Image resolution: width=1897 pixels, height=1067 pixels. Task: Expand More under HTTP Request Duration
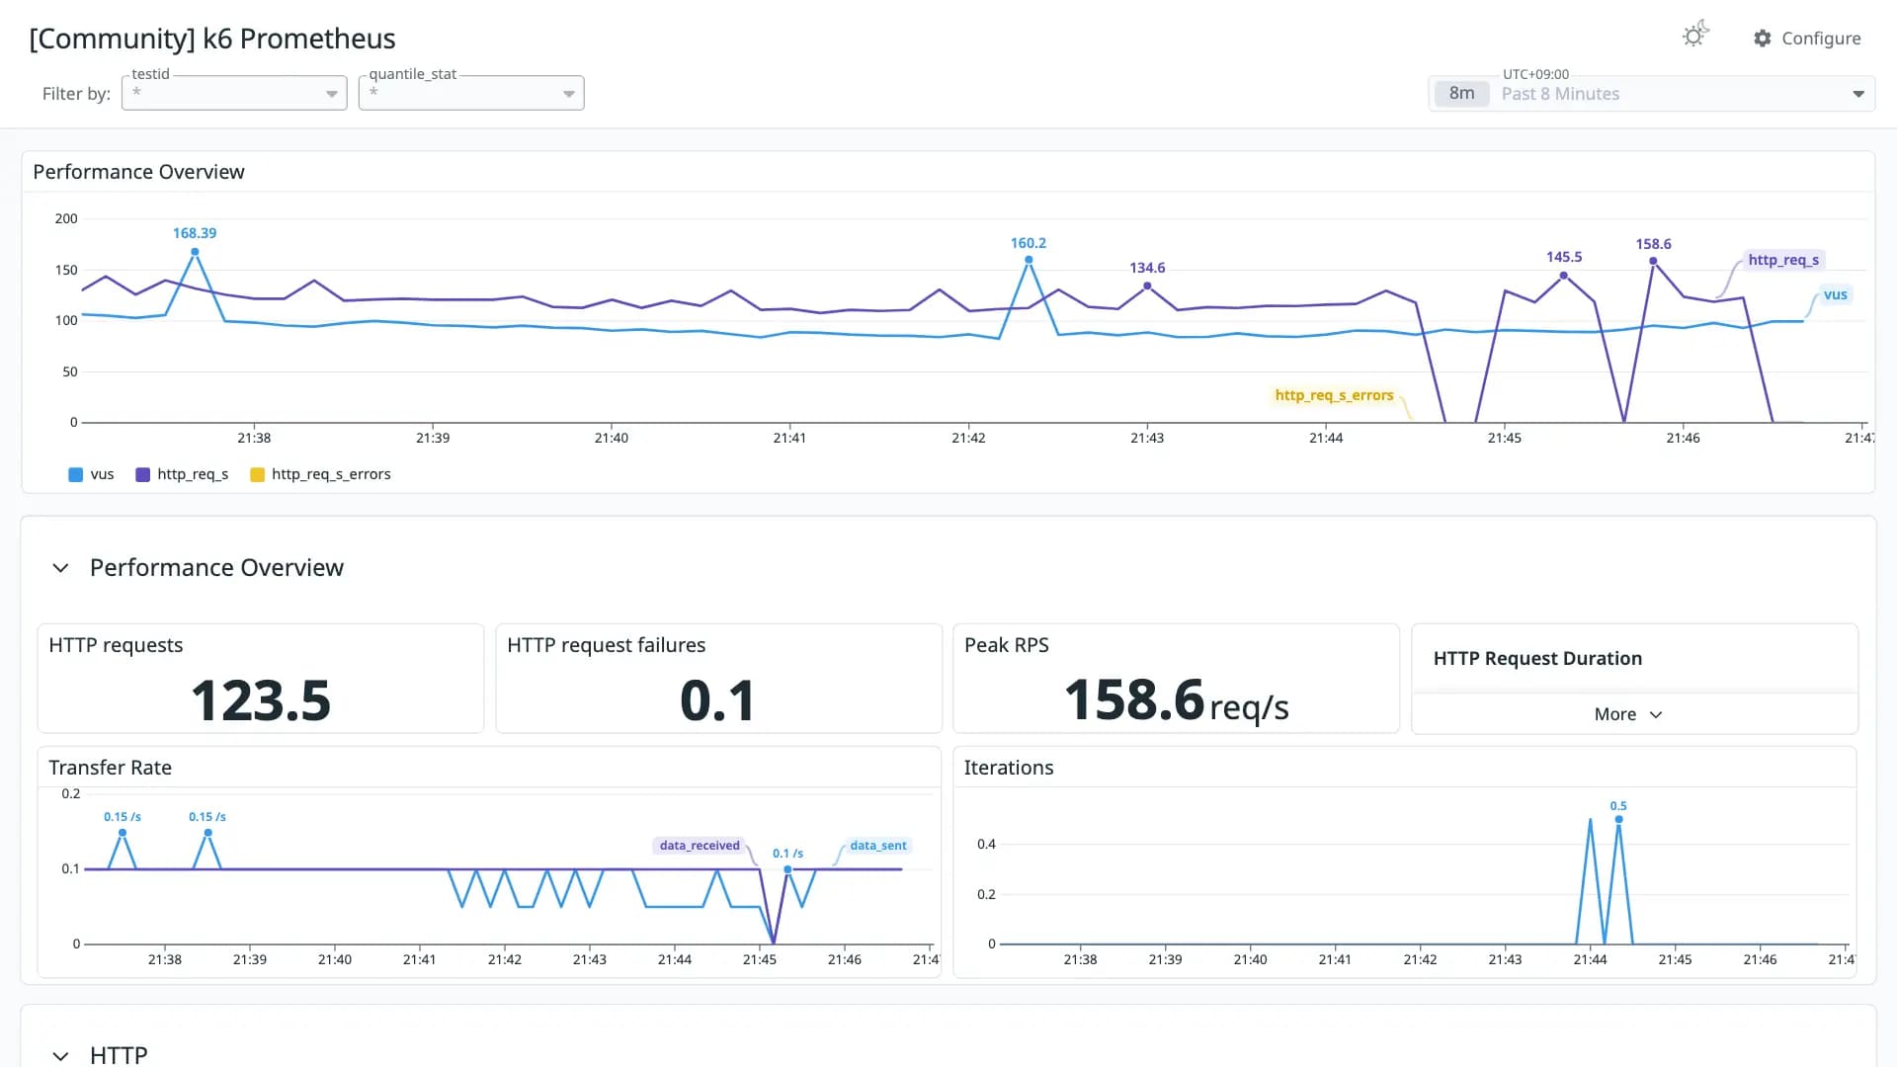pos(1628,714)
